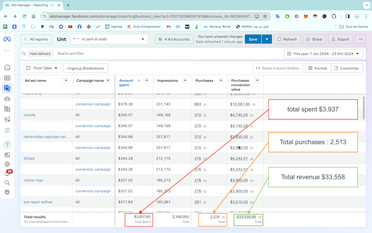
Task: Open Tous les favoris folder
Action: [x=353, y=27]
